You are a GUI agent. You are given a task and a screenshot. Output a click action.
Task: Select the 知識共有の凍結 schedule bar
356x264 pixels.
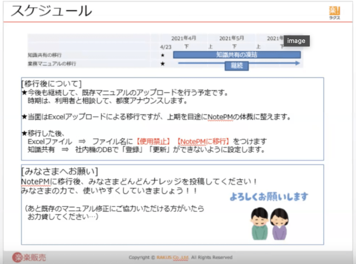(x=237, y=55)
